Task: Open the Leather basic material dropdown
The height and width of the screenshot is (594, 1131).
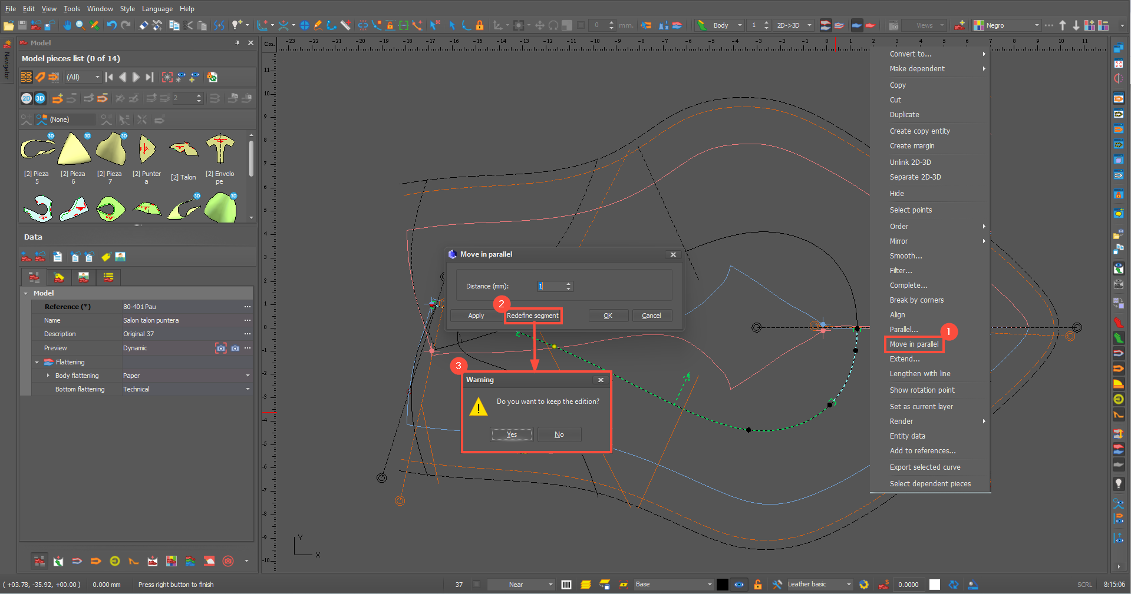Action: [820, 585]
